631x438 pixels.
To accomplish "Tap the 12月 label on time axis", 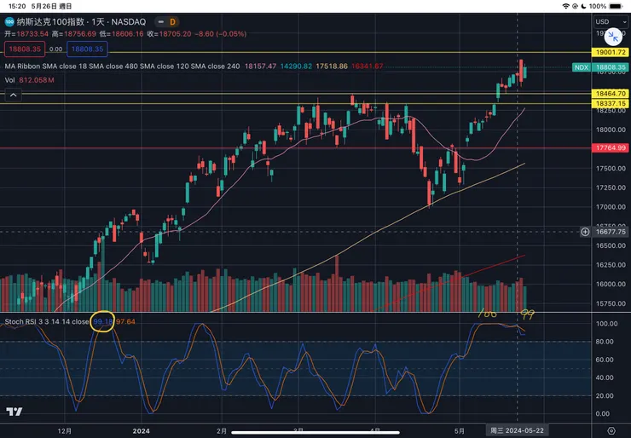I will (x=65, y=431).
